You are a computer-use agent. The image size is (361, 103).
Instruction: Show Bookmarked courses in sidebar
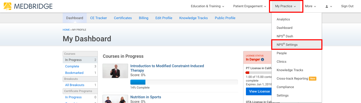[74, 73]
